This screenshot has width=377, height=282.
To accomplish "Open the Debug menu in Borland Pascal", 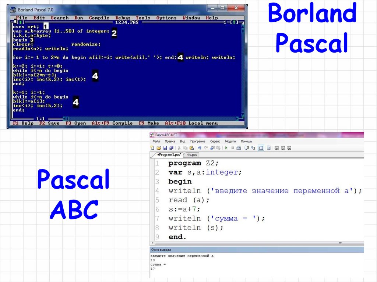I will click(x=122, y=18).
